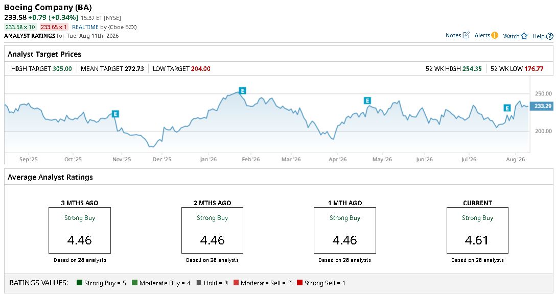556x297 pixels.
Task: Click the earnings marker near Feb '26
Action: pyautogui.click(x=243, y=91)
